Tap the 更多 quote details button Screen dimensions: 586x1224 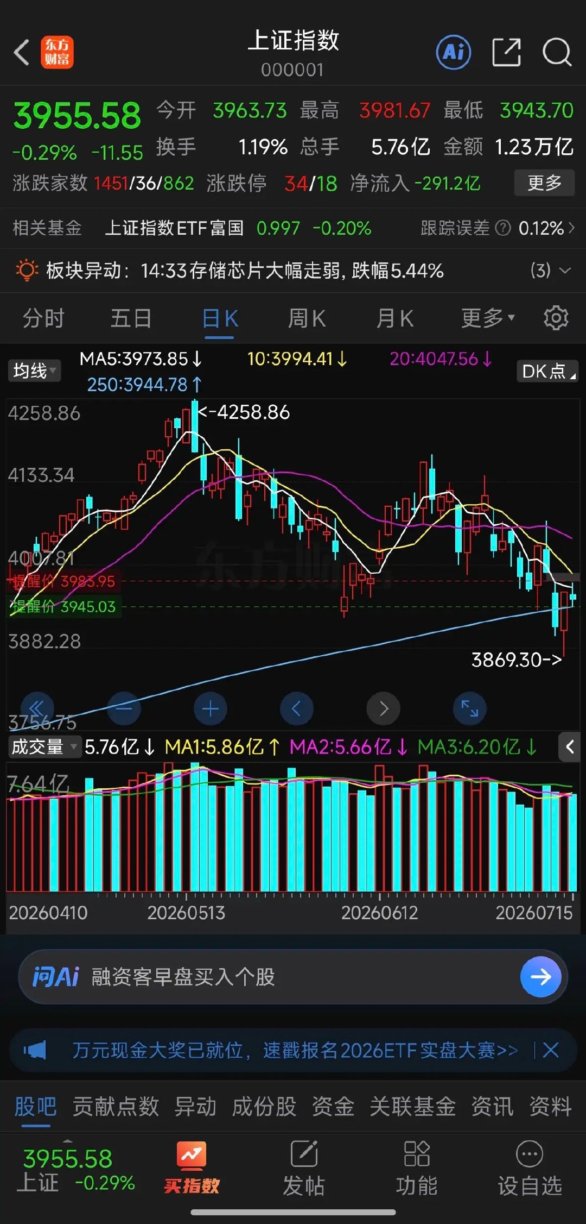tap(544, 183)
